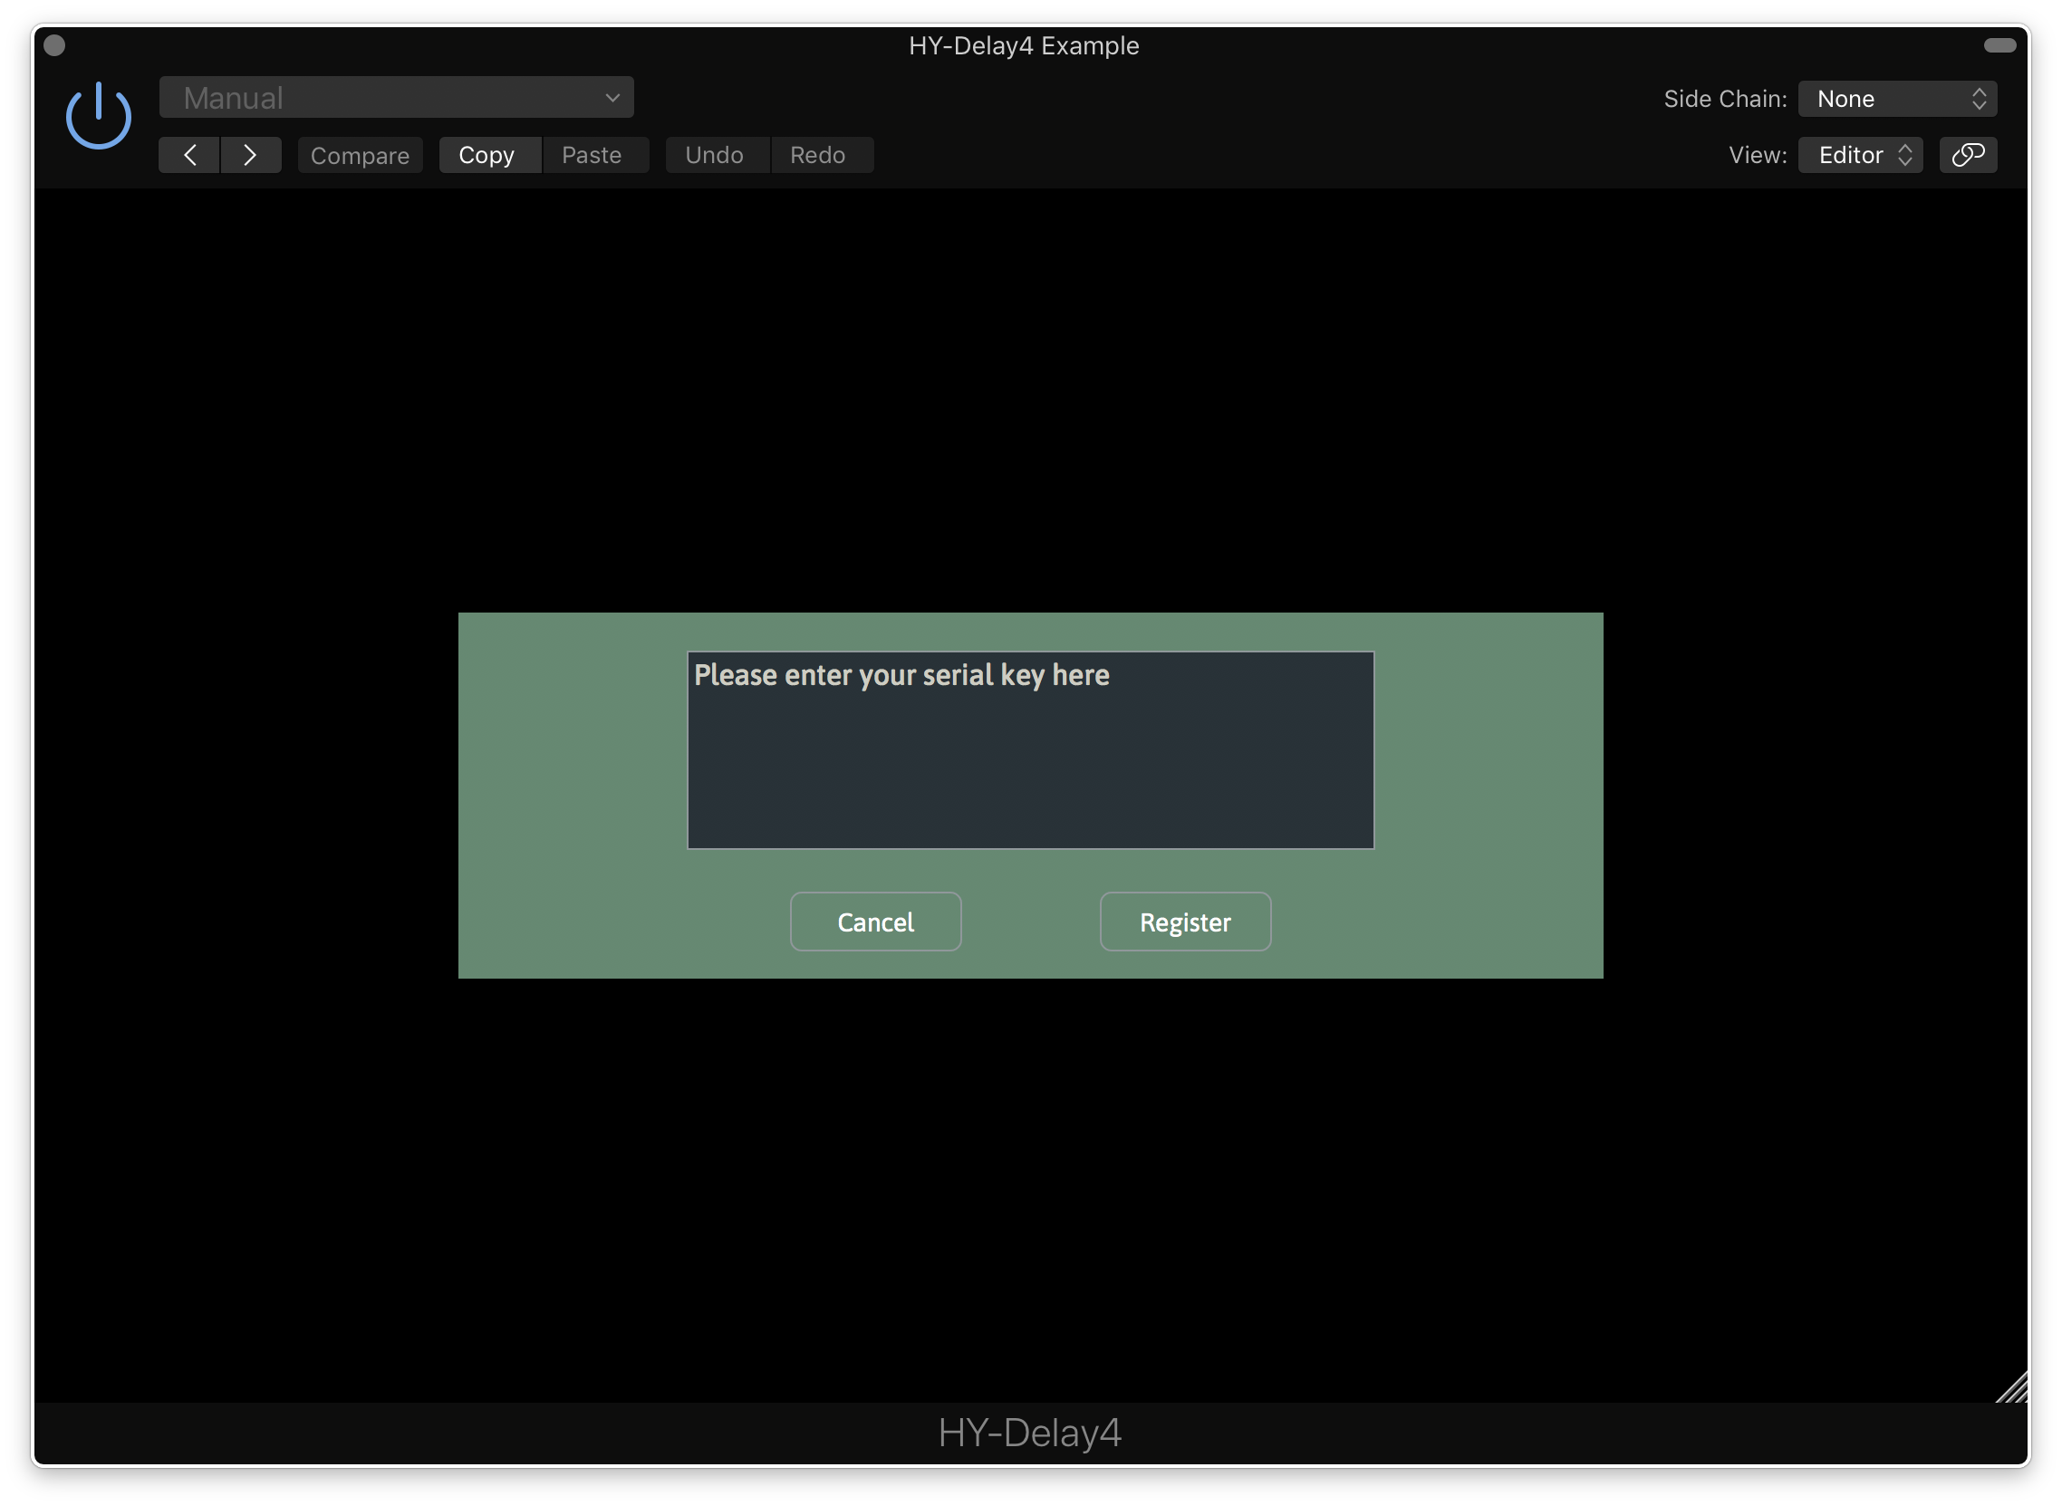The width and height of the screenshot is (2062, 1506).
Task: Click the link chain icon
Action: click(x=1967, y=155)
